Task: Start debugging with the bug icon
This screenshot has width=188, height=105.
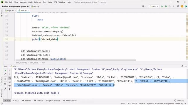Action: coord(166,6)
